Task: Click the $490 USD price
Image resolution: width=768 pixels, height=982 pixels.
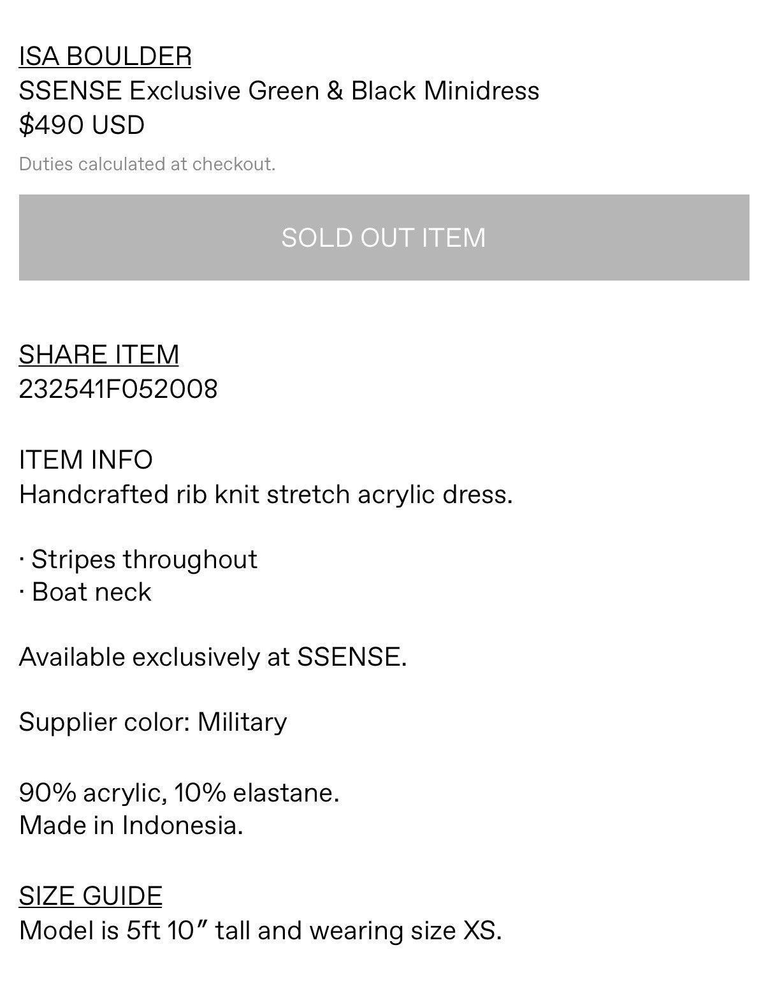Action: coord(82,124)
